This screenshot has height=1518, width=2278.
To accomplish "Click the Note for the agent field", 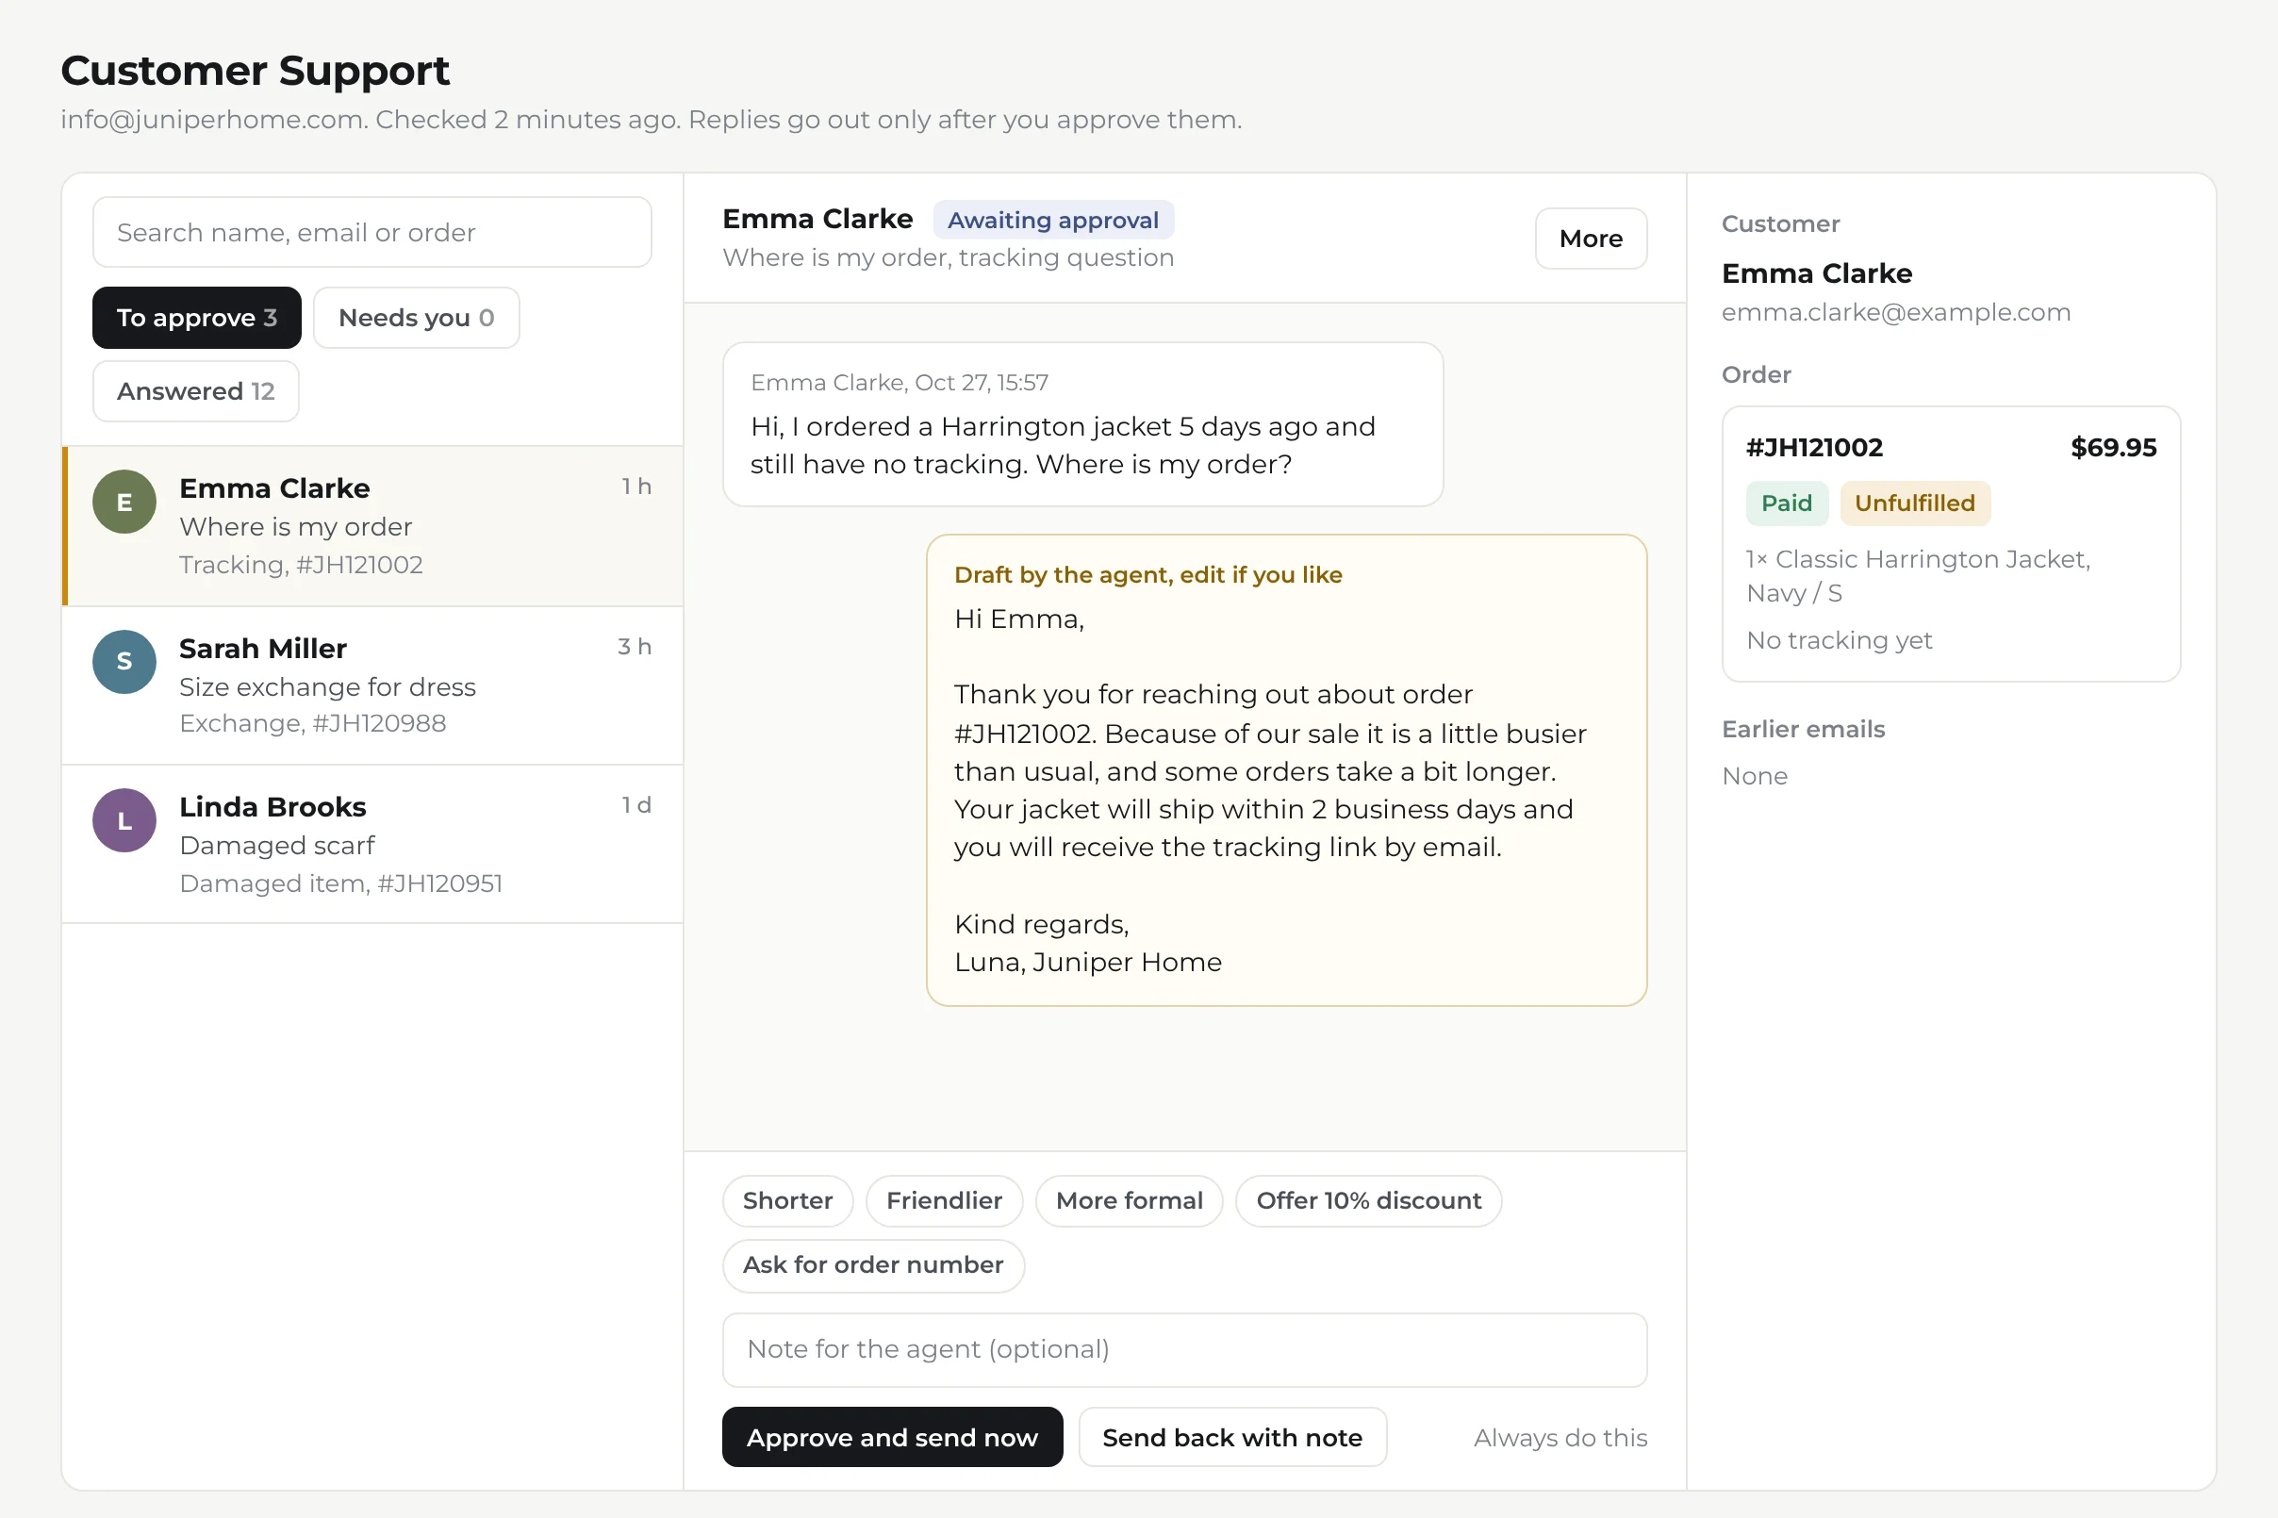I will pyautogui.click(x=1184, y=1348).
